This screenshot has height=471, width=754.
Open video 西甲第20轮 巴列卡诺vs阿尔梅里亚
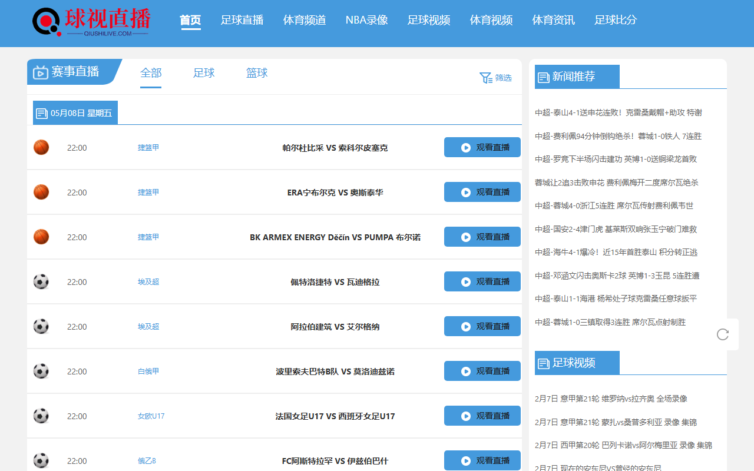(x=623, y=445)
